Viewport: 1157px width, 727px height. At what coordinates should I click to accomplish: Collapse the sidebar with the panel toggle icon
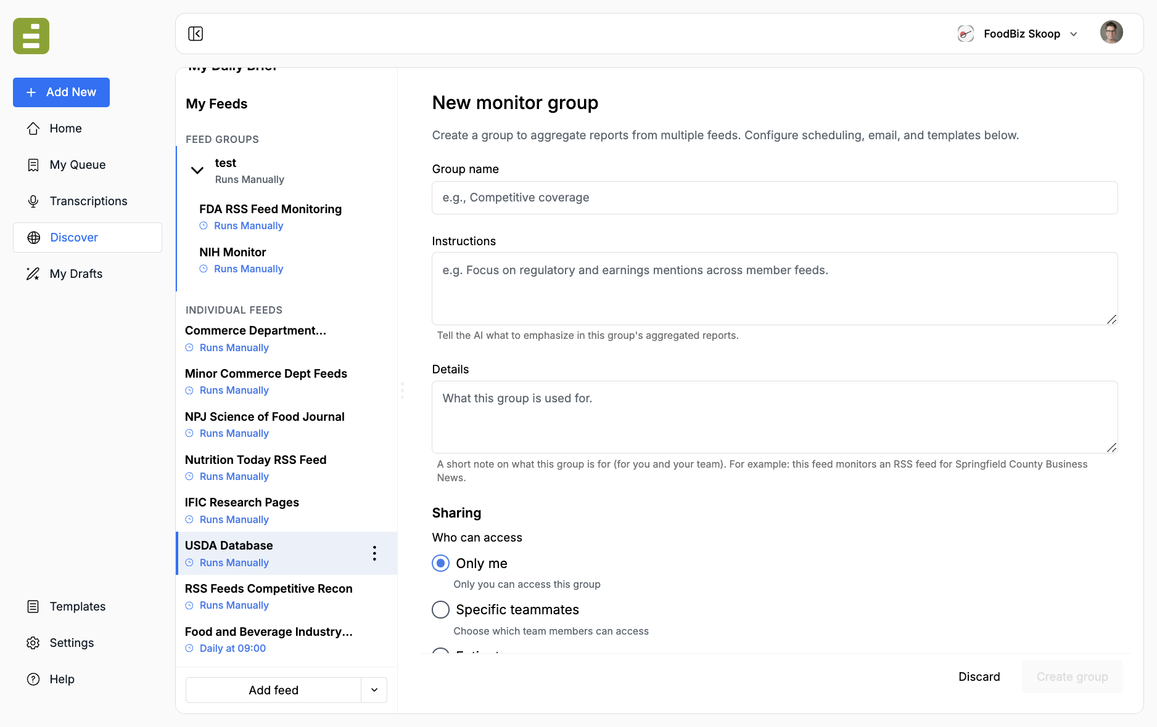196,33
